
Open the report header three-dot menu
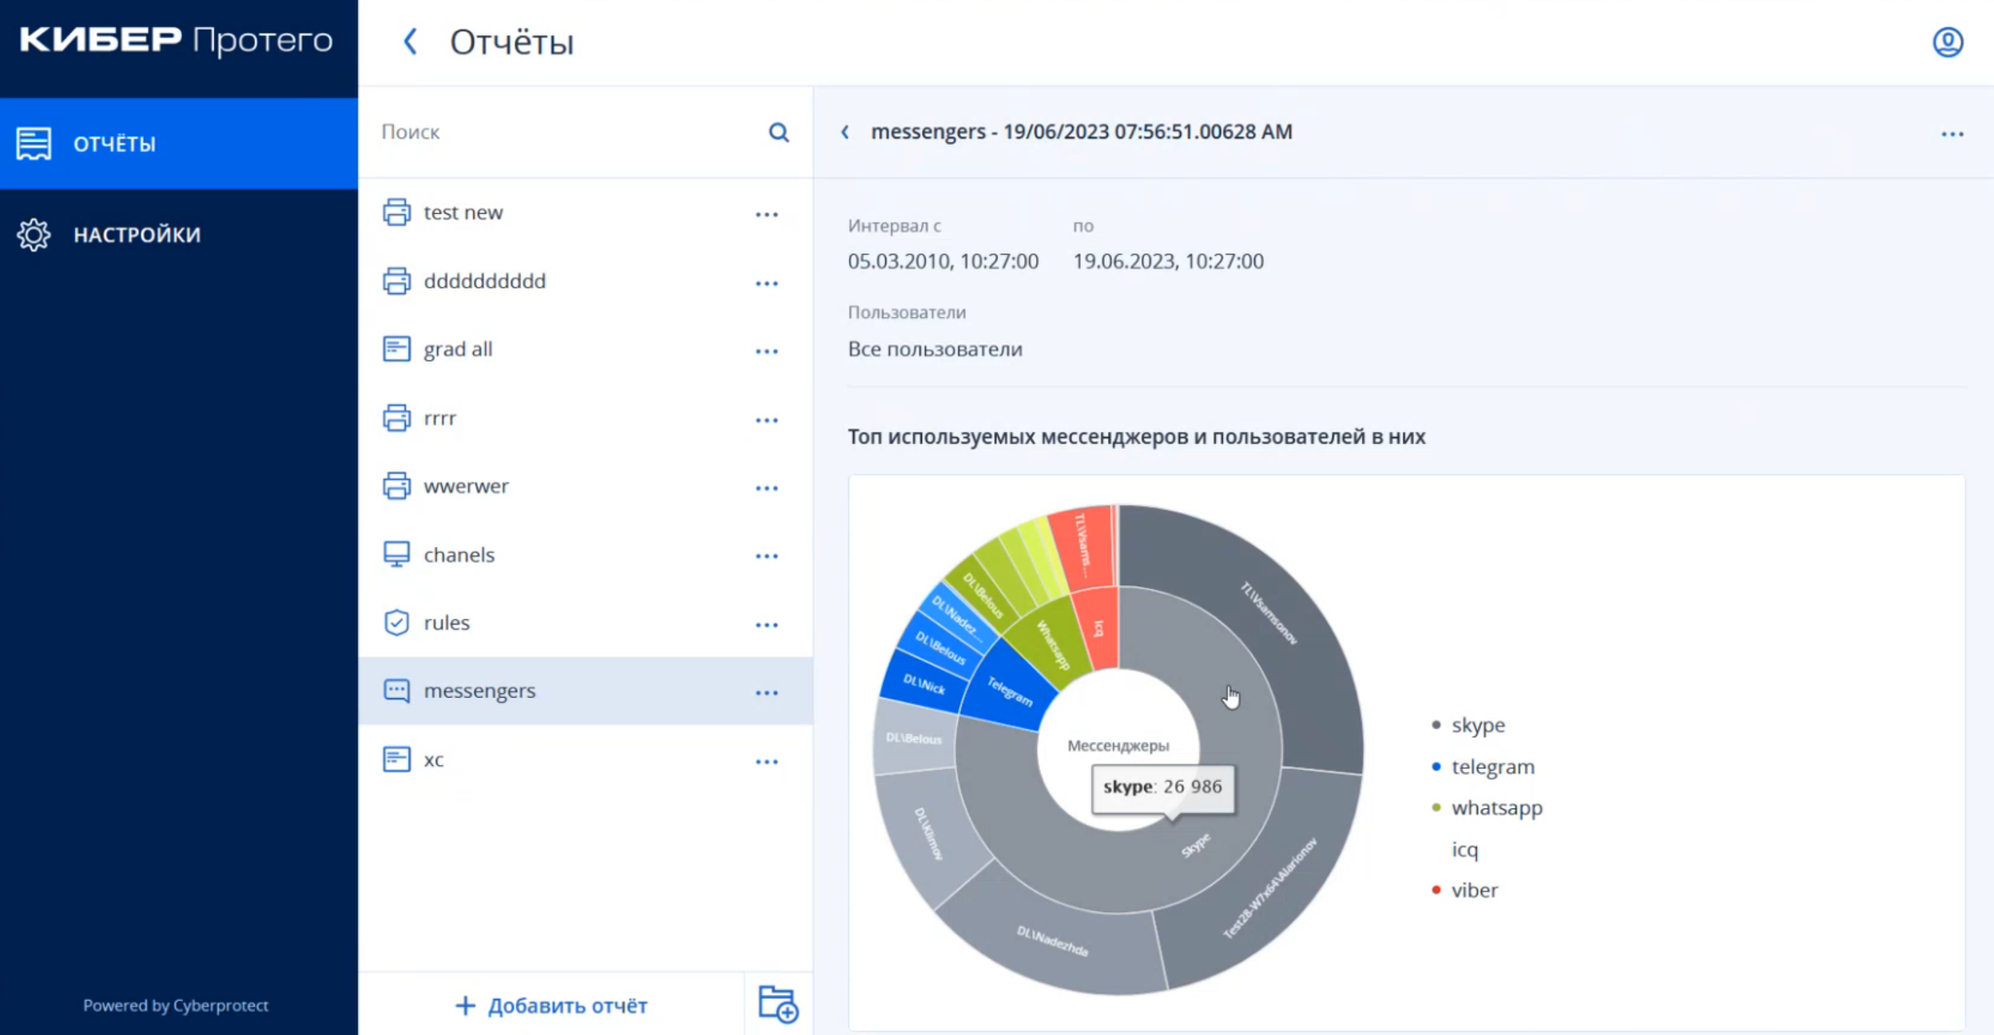coord(1952,134)
